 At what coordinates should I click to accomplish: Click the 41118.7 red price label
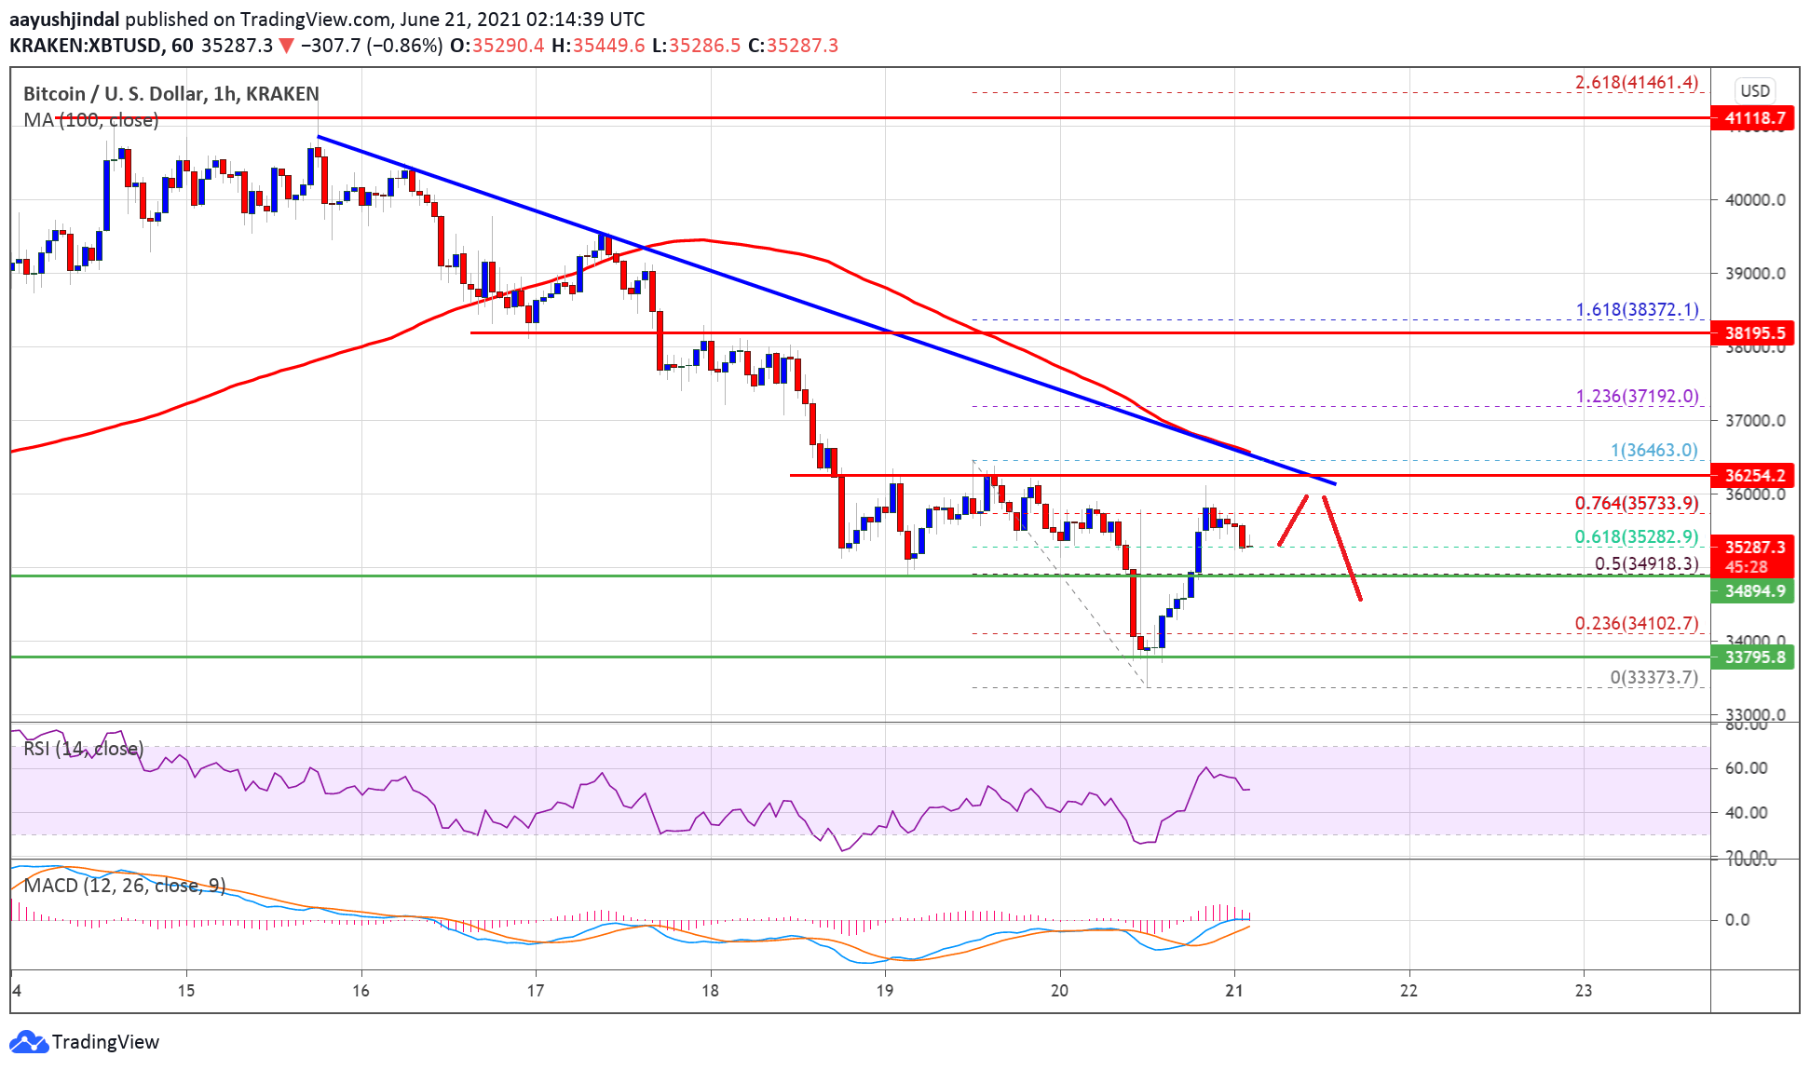[x=1753, y=118]
